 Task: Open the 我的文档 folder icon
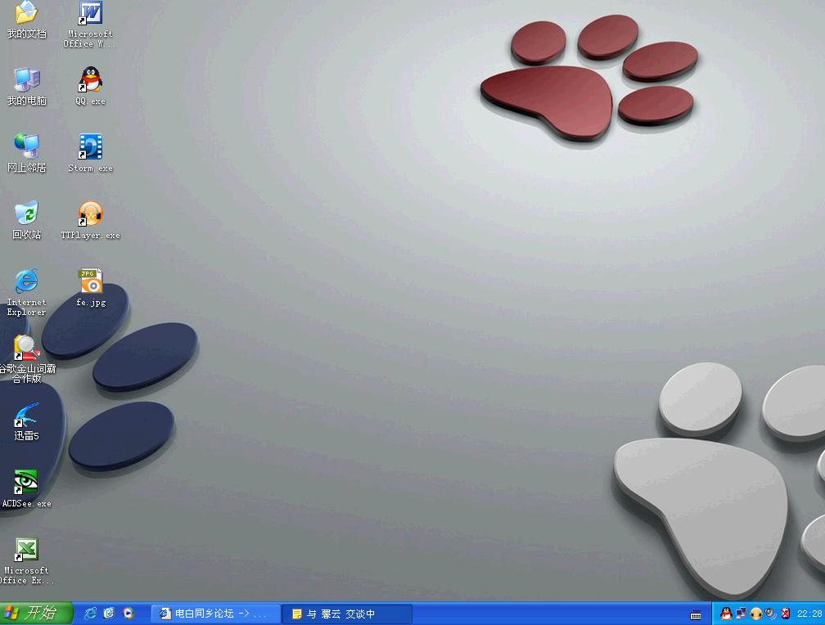tap(26, 15)
